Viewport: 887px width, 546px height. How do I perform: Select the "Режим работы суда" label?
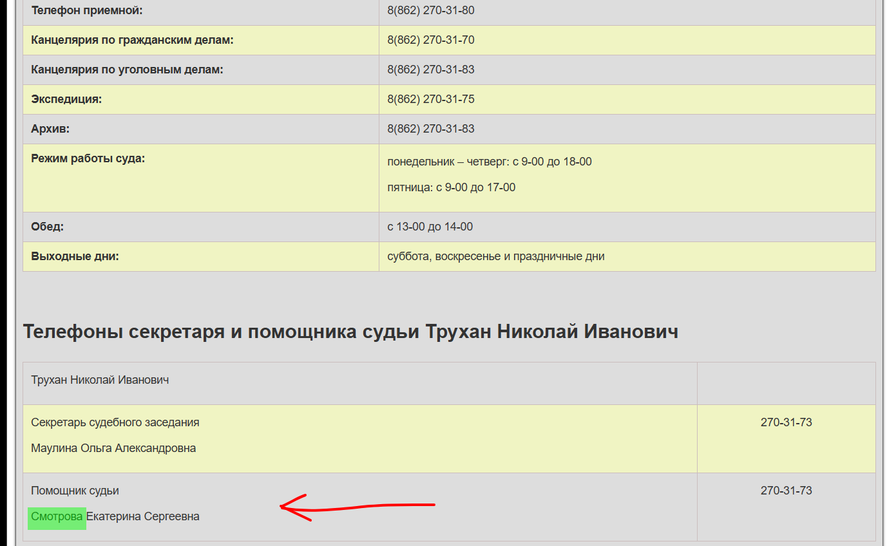coord(88,158)
